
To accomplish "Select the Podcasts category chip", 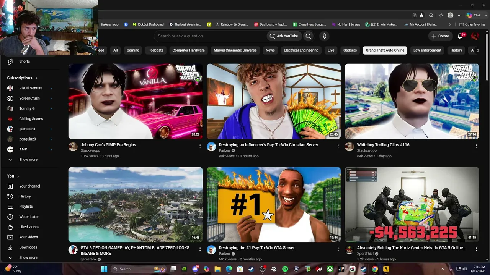I will click(156, 50).
